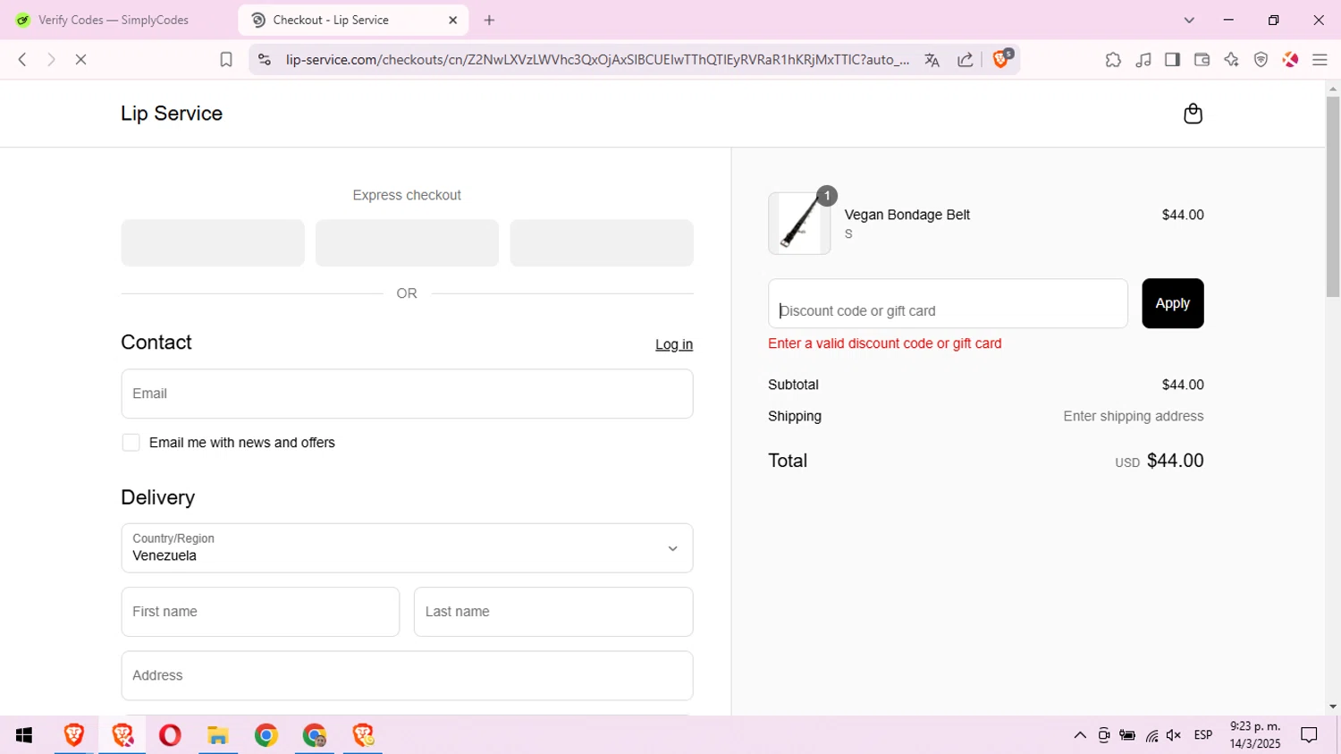Close the Checkout - Lip Service tab
The height and width of the screenshot is (754, 1341).
coord(452,20)
